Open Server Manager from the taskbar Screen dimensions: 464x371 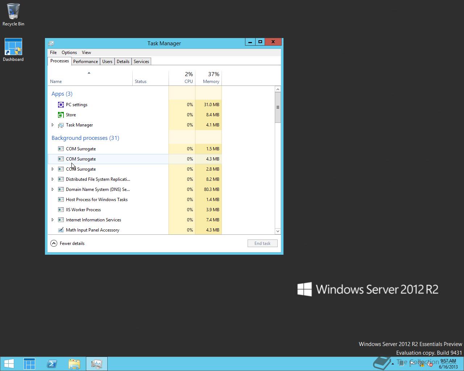[29, 364]
